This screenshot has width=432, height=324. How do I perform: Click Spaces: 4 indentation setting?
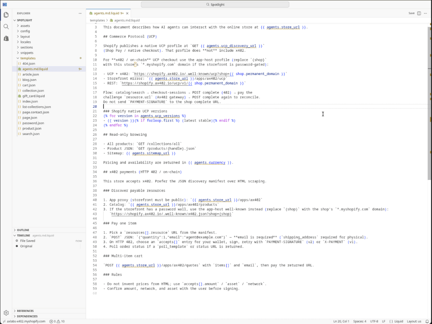click(x=359, y=321)
